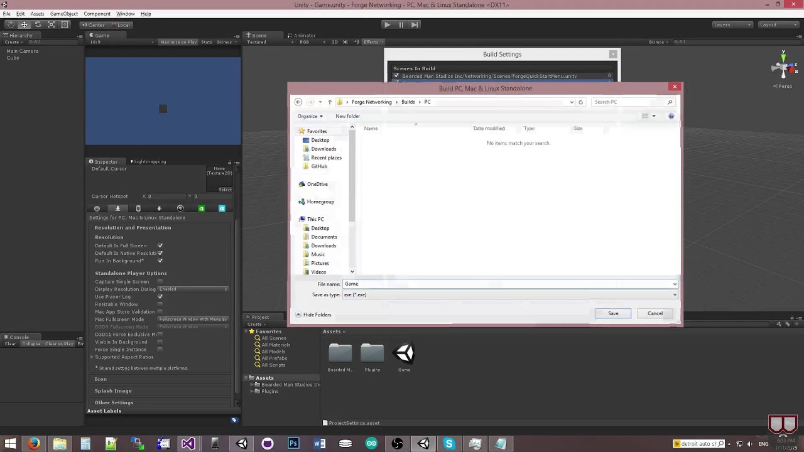Toggle Run In Background checkbox
Viewport: 804px width, 452px height.
160,261
